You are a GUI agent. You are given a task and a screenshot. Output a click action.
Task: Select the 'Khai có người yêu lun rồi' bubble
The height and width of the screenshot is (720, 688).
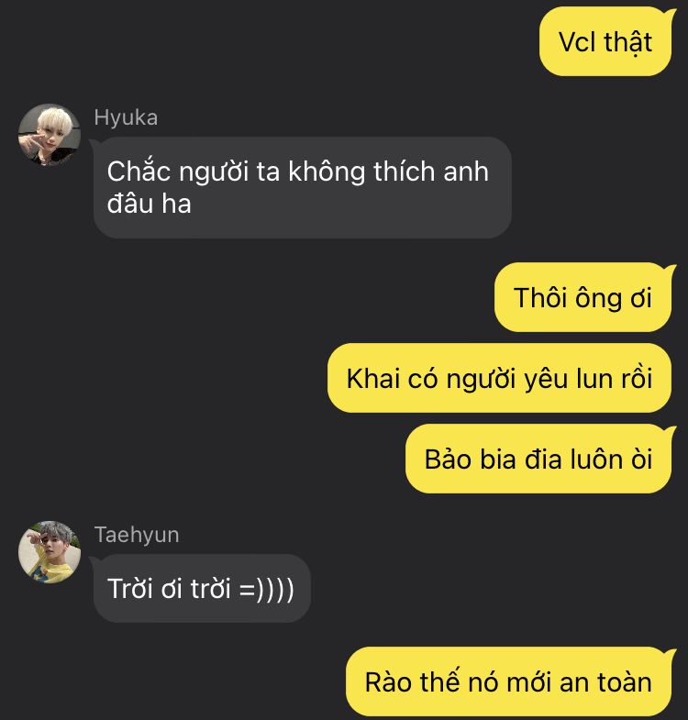[x=499, y=379]
